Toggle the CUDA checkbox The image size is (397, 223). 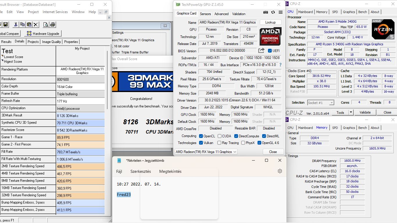click(220, 136)
